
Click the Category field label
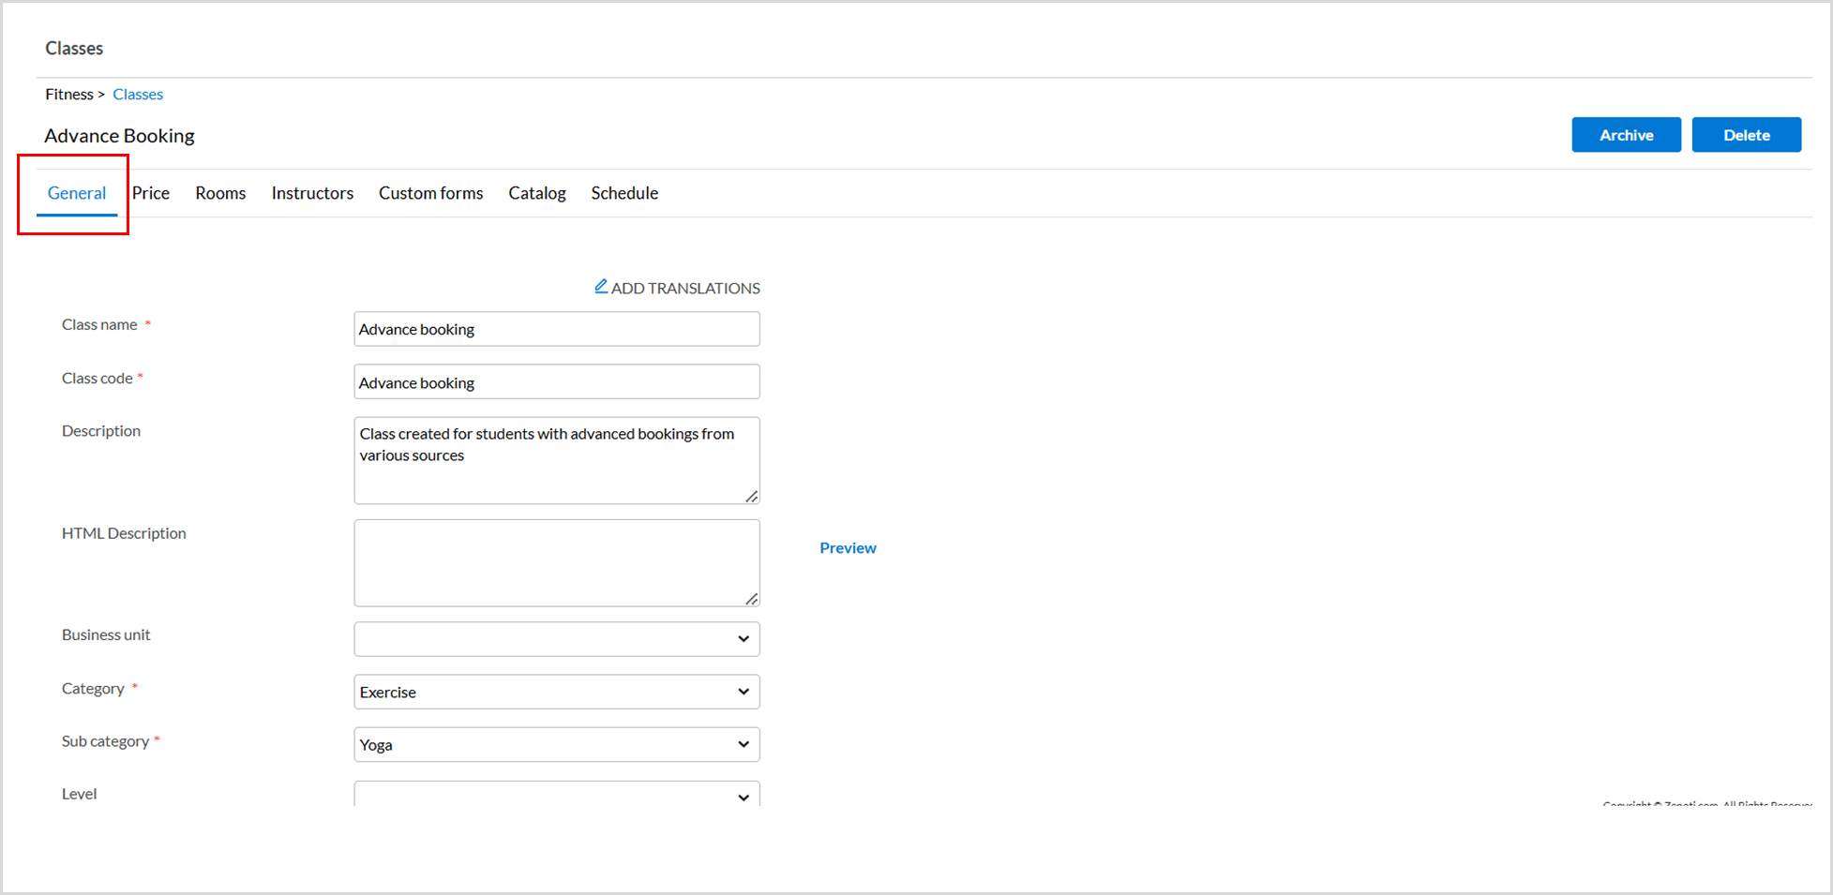pos(93,689)
